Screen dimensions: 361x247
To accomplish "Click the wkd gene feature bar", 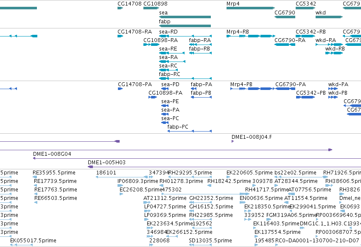I will pyautogui.click(x=329, y=17).
